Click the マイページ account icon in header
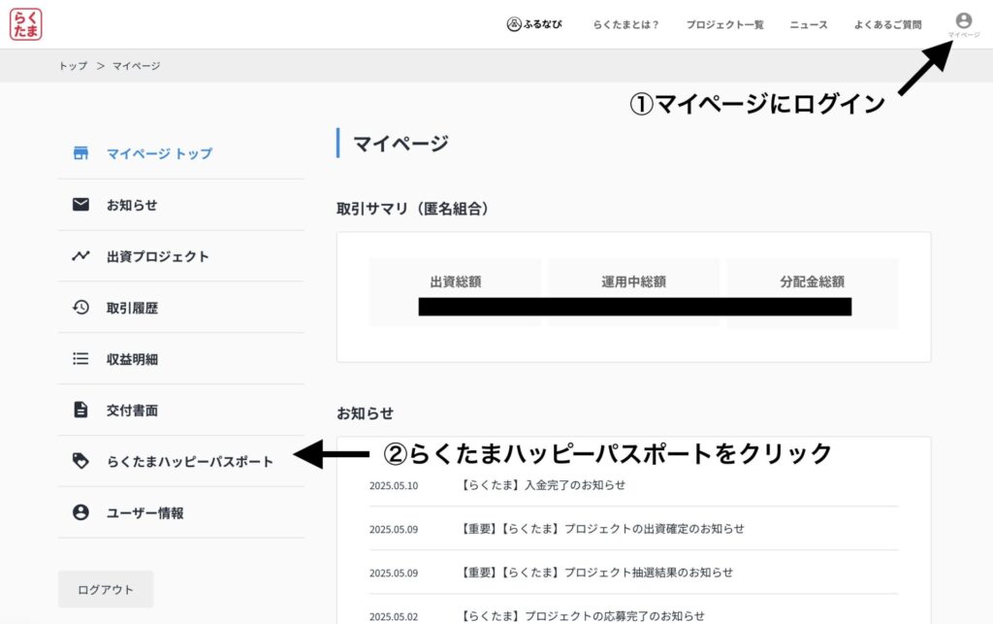 (x=964, y=24)
